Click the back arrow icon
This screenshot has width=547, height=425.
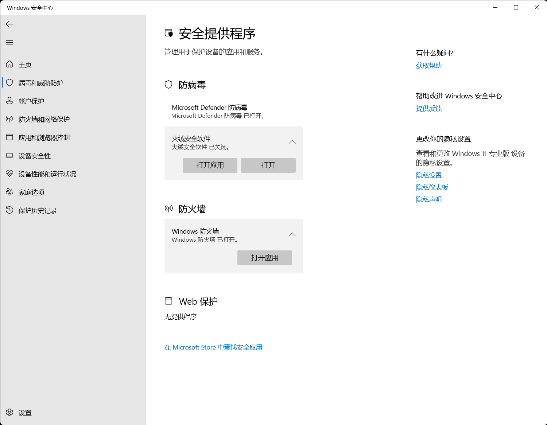(x=9, y=24)
